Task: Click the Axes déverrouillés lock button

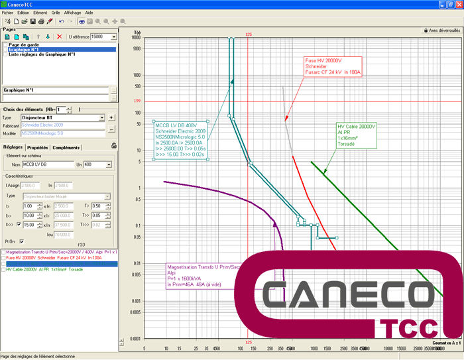Action: 442,30
